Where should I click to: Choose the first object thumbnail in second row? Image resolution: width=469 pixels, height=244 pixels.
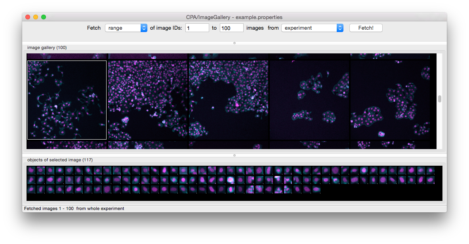tap(31, 180)
